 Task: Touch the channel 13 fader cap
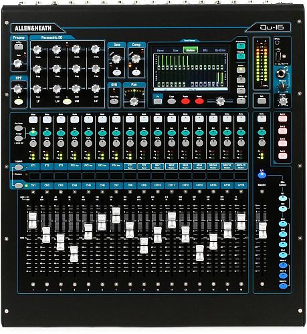point(199,253)
